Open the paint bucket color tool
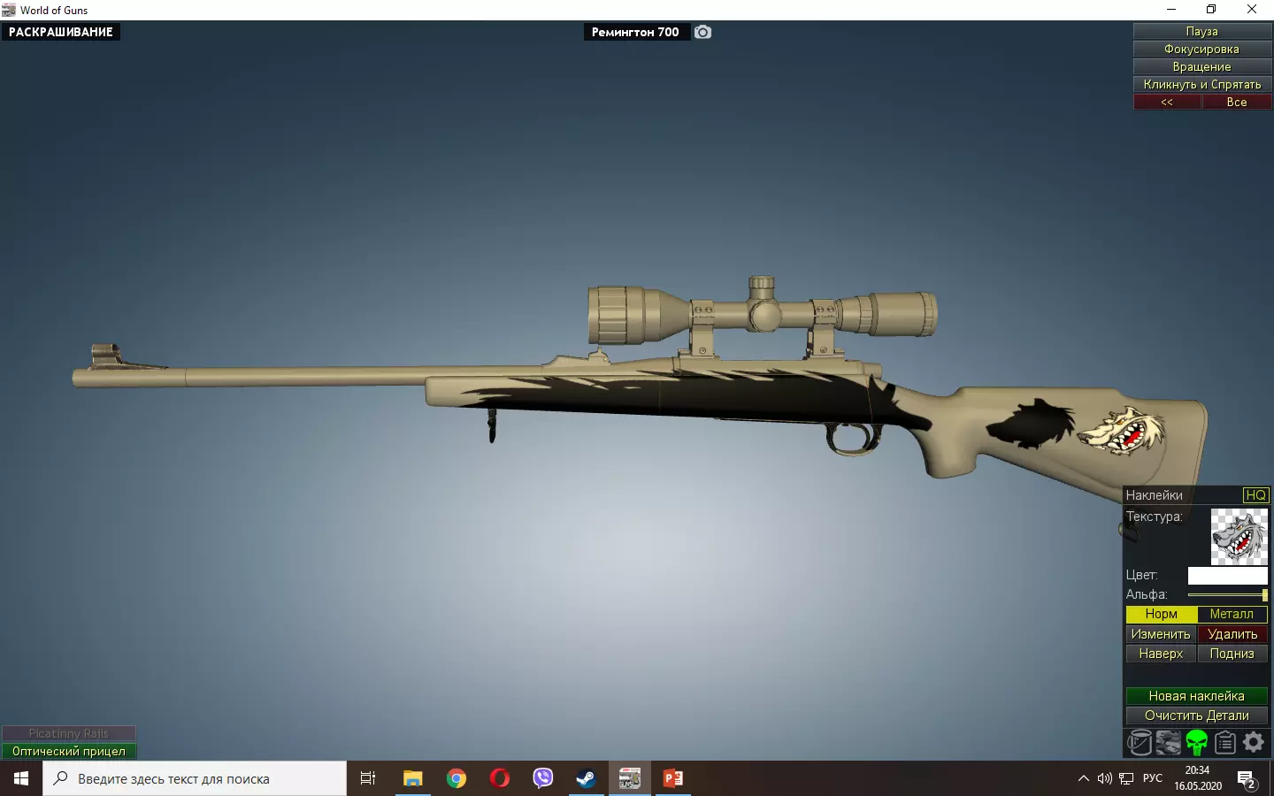Image resolution: width=1274 pixels, height=796 pixels. (1140, 742)
